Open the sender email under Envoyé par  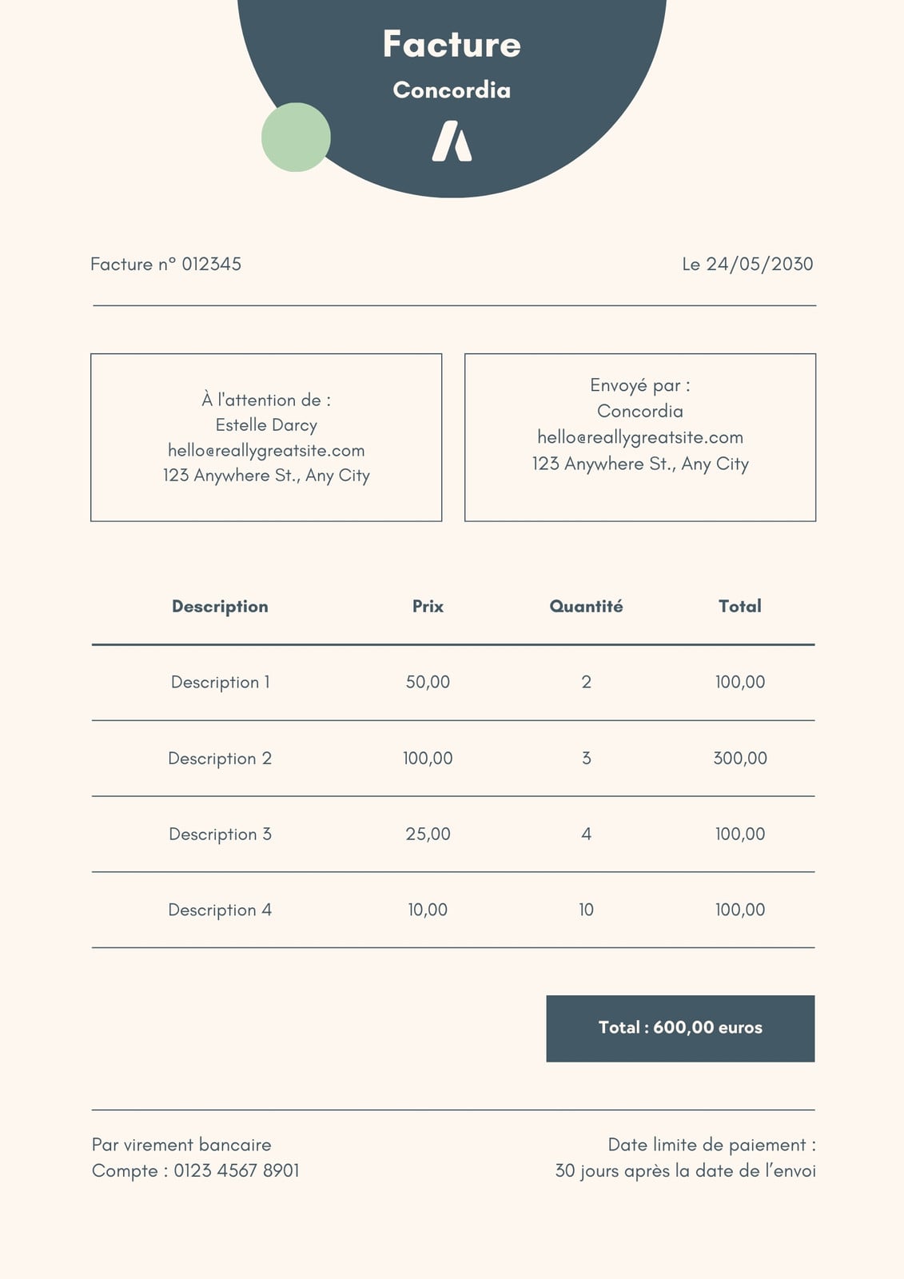coord(640,437)
